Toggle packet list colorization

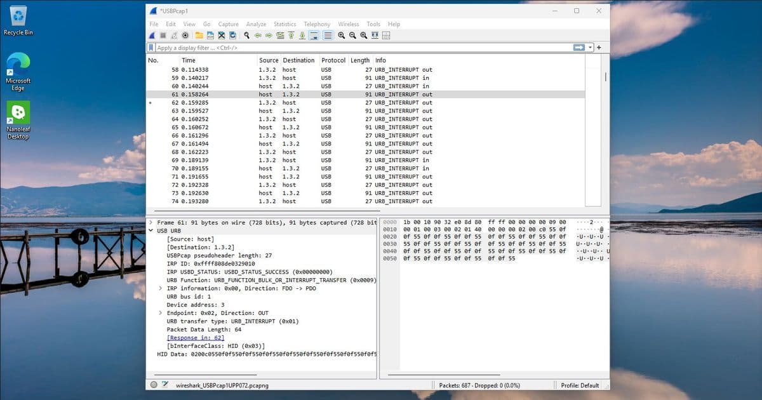pos(328,36)
